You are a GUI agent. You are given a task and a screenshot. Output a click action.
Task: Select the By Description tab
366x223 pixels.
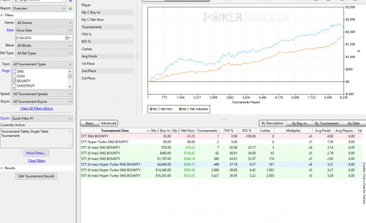[x=272, y=123]
